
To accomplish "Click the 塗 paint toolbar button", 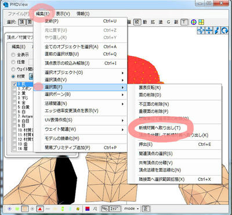I will click(161, 22).
